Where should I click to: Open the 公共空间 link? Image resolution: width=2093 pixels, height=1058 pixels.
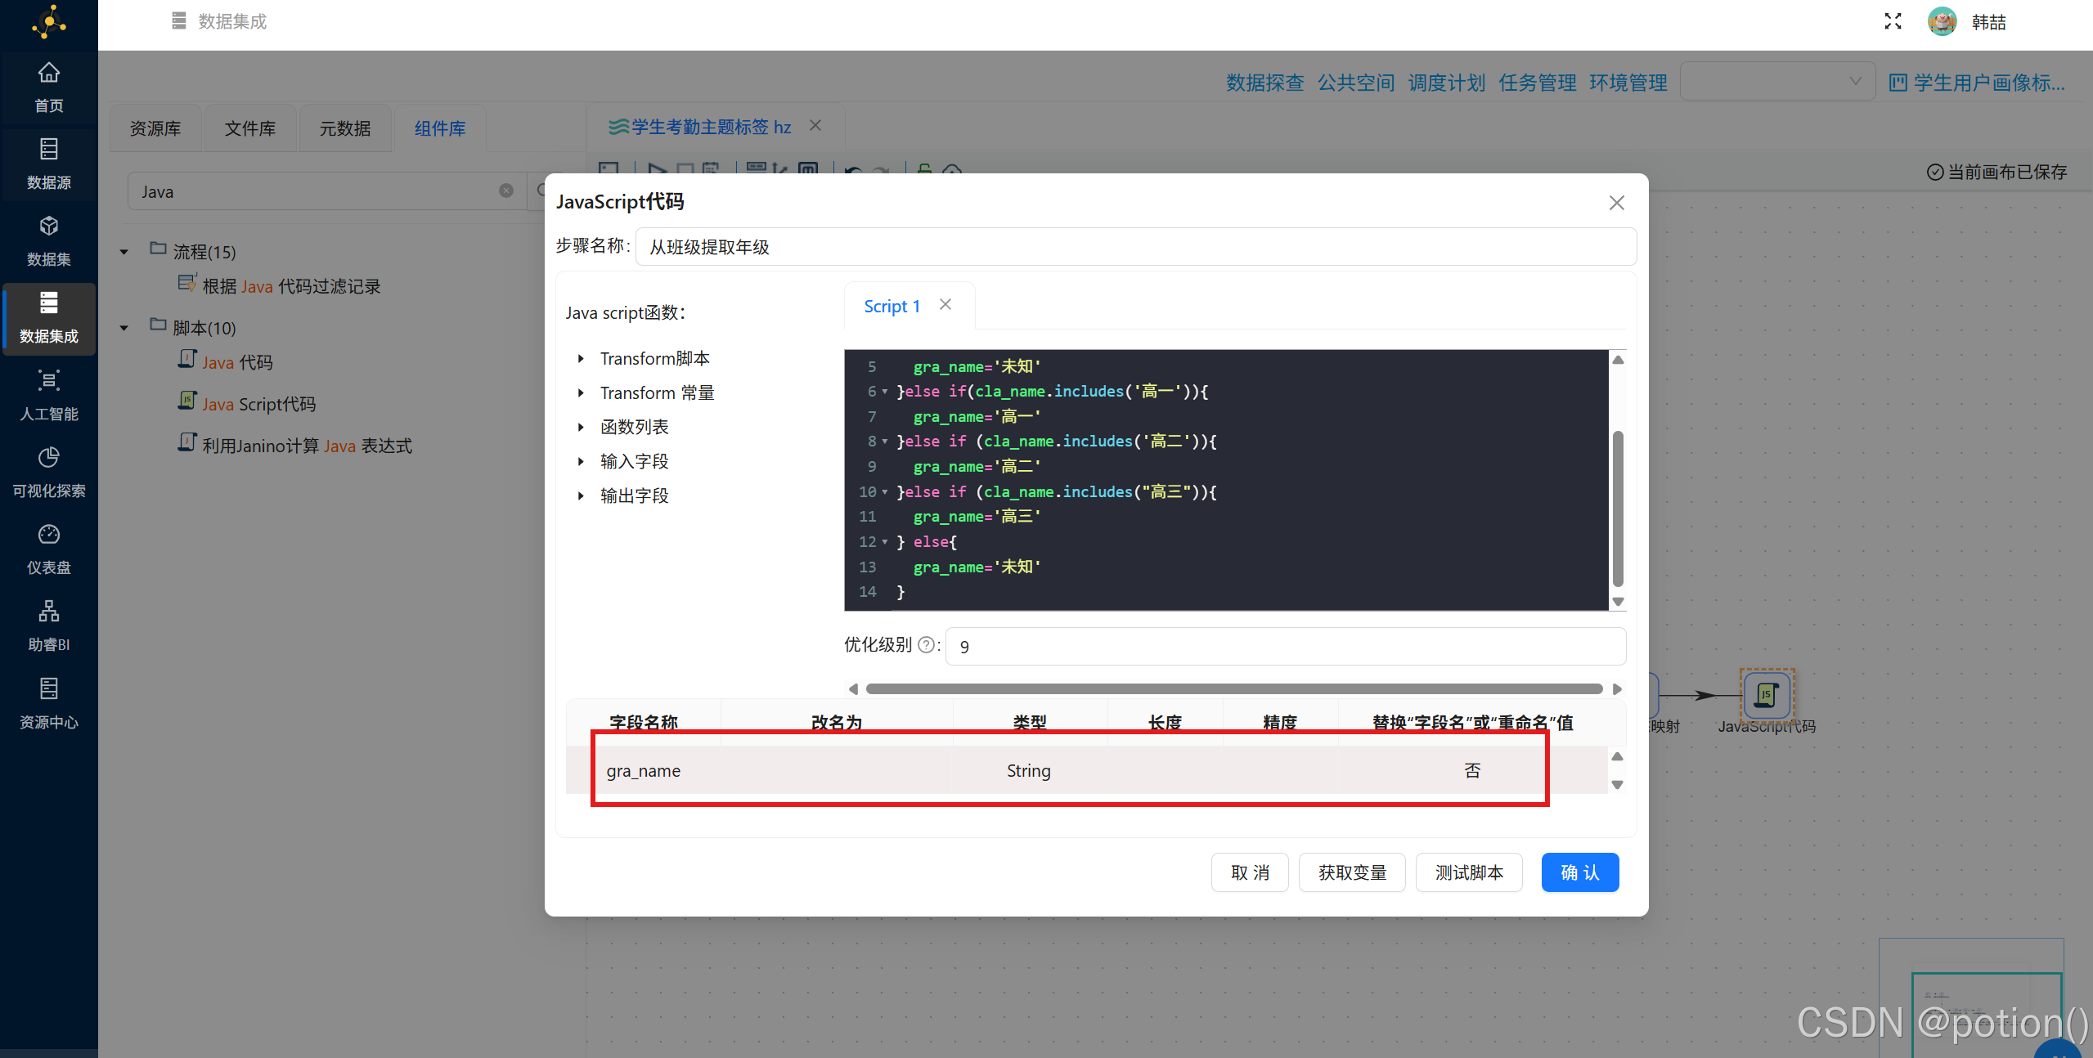coord(1356,83)
